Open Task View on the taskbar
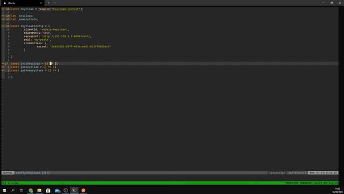This screenshot has height=194, width=344. click(21, 190)
